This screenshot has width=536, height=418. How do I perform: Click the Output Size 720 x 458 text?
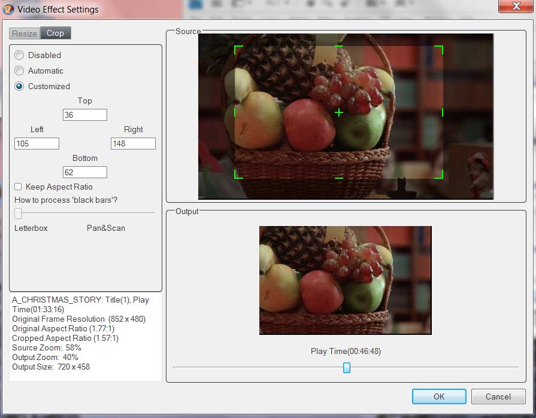[x=51, y=367]
